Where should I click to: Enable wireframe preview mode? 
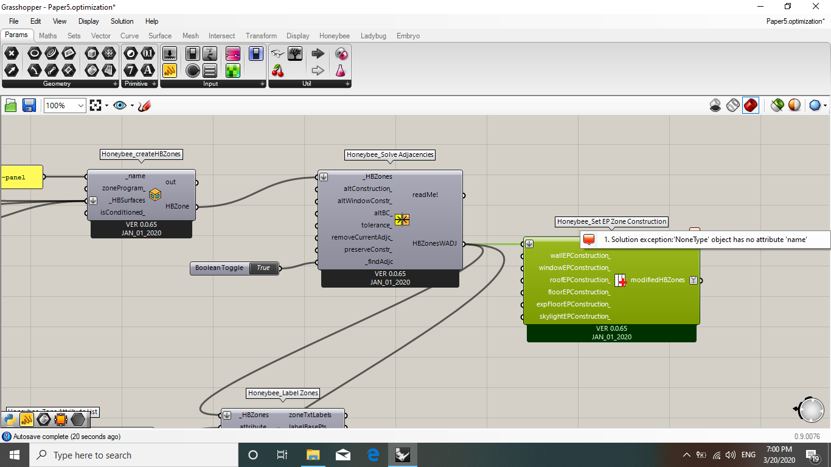click(733, 105)
